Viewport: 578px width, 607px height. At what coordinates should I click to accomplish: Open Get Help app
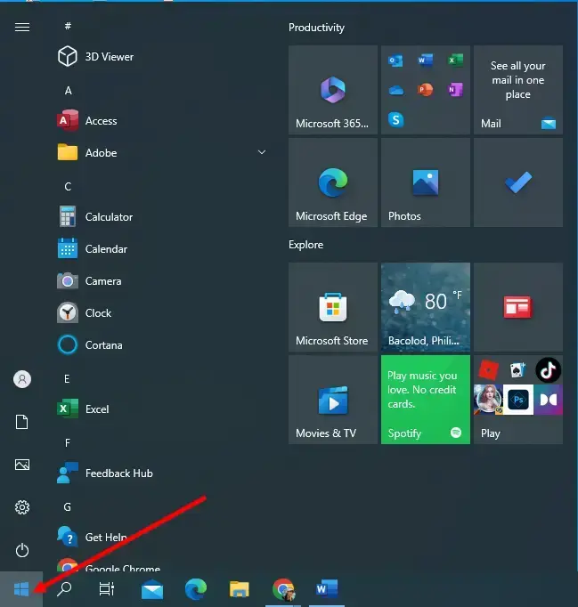[161, 537]
